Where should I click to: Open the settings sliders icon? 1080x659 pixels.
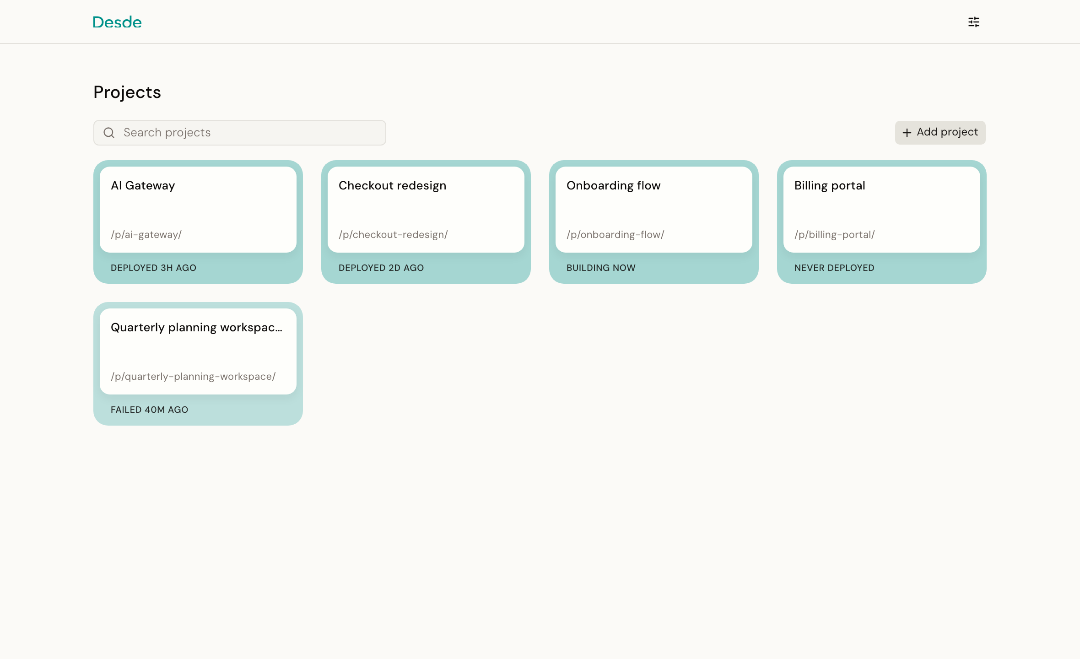[973, 22]
